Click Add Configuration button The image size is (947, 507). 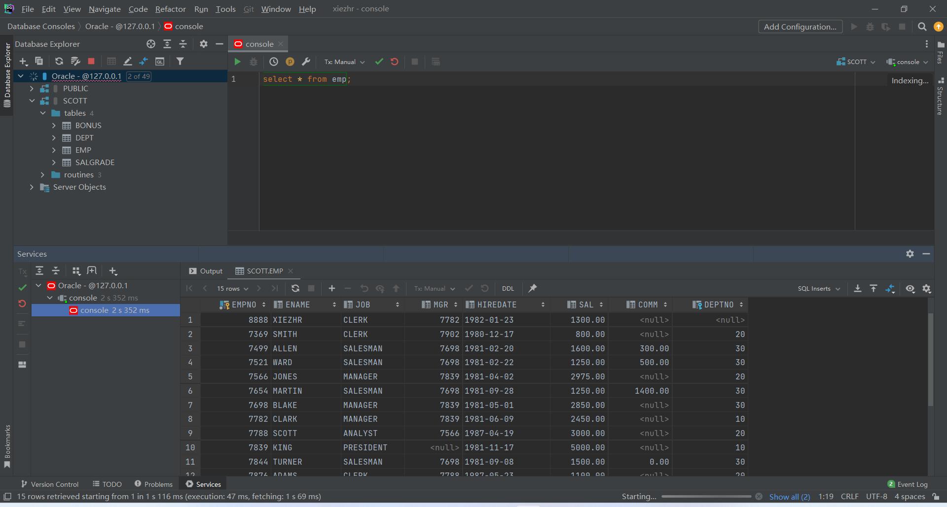pyautogui.click(x=800, y=27)
